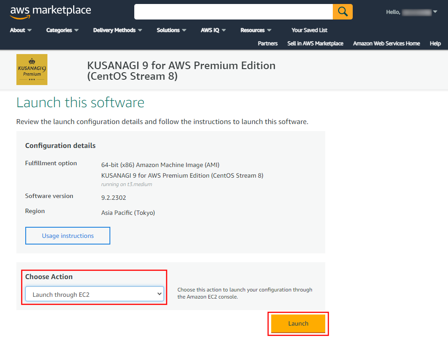Expand the About menu
This screenshot has height=338, width=448.
(20, 30)
